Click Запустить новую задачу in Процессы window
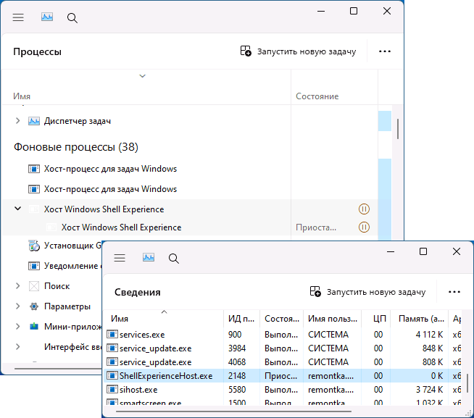474x418 pixels. point(298,51)
